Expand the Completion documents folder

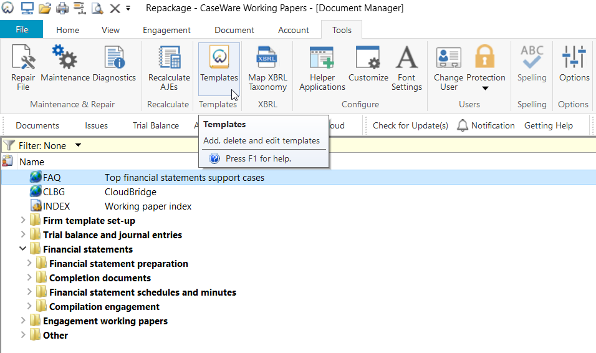click(29, 278)
